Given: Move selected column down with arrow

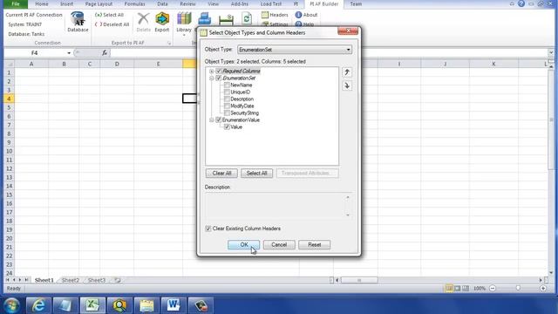Looking at the screenshot, I should pyautogui.click(x=347, y=85).
